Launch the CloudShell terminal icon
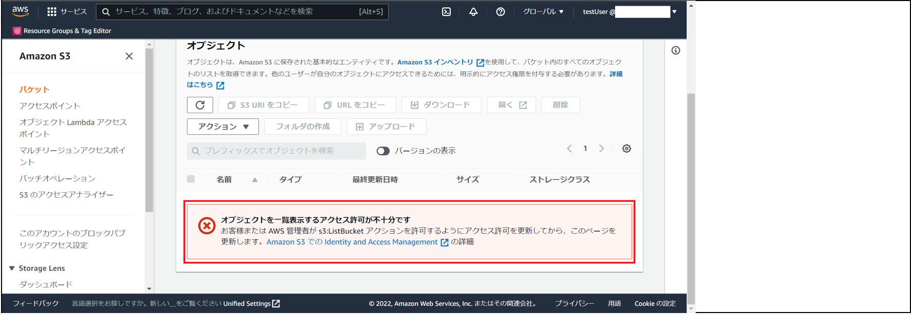Viewport: 911px width, 332px height. [x=447, y=11]
